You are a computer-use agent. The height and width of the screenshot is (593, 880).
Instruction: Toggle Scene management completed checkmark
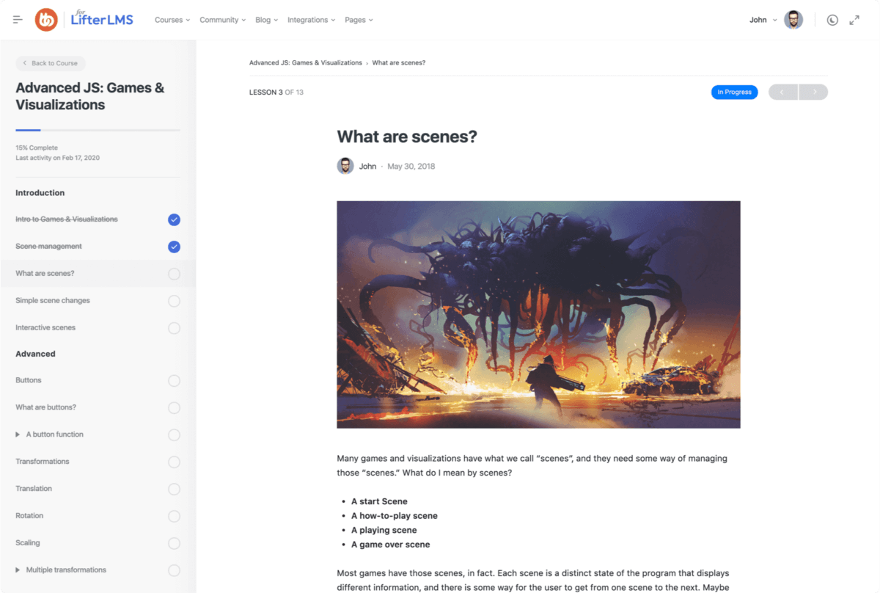(174, 247)
